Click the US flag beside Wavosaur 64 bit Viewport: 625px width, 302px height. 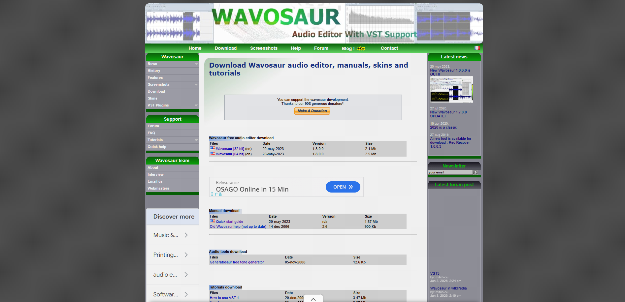click(212, 154)
